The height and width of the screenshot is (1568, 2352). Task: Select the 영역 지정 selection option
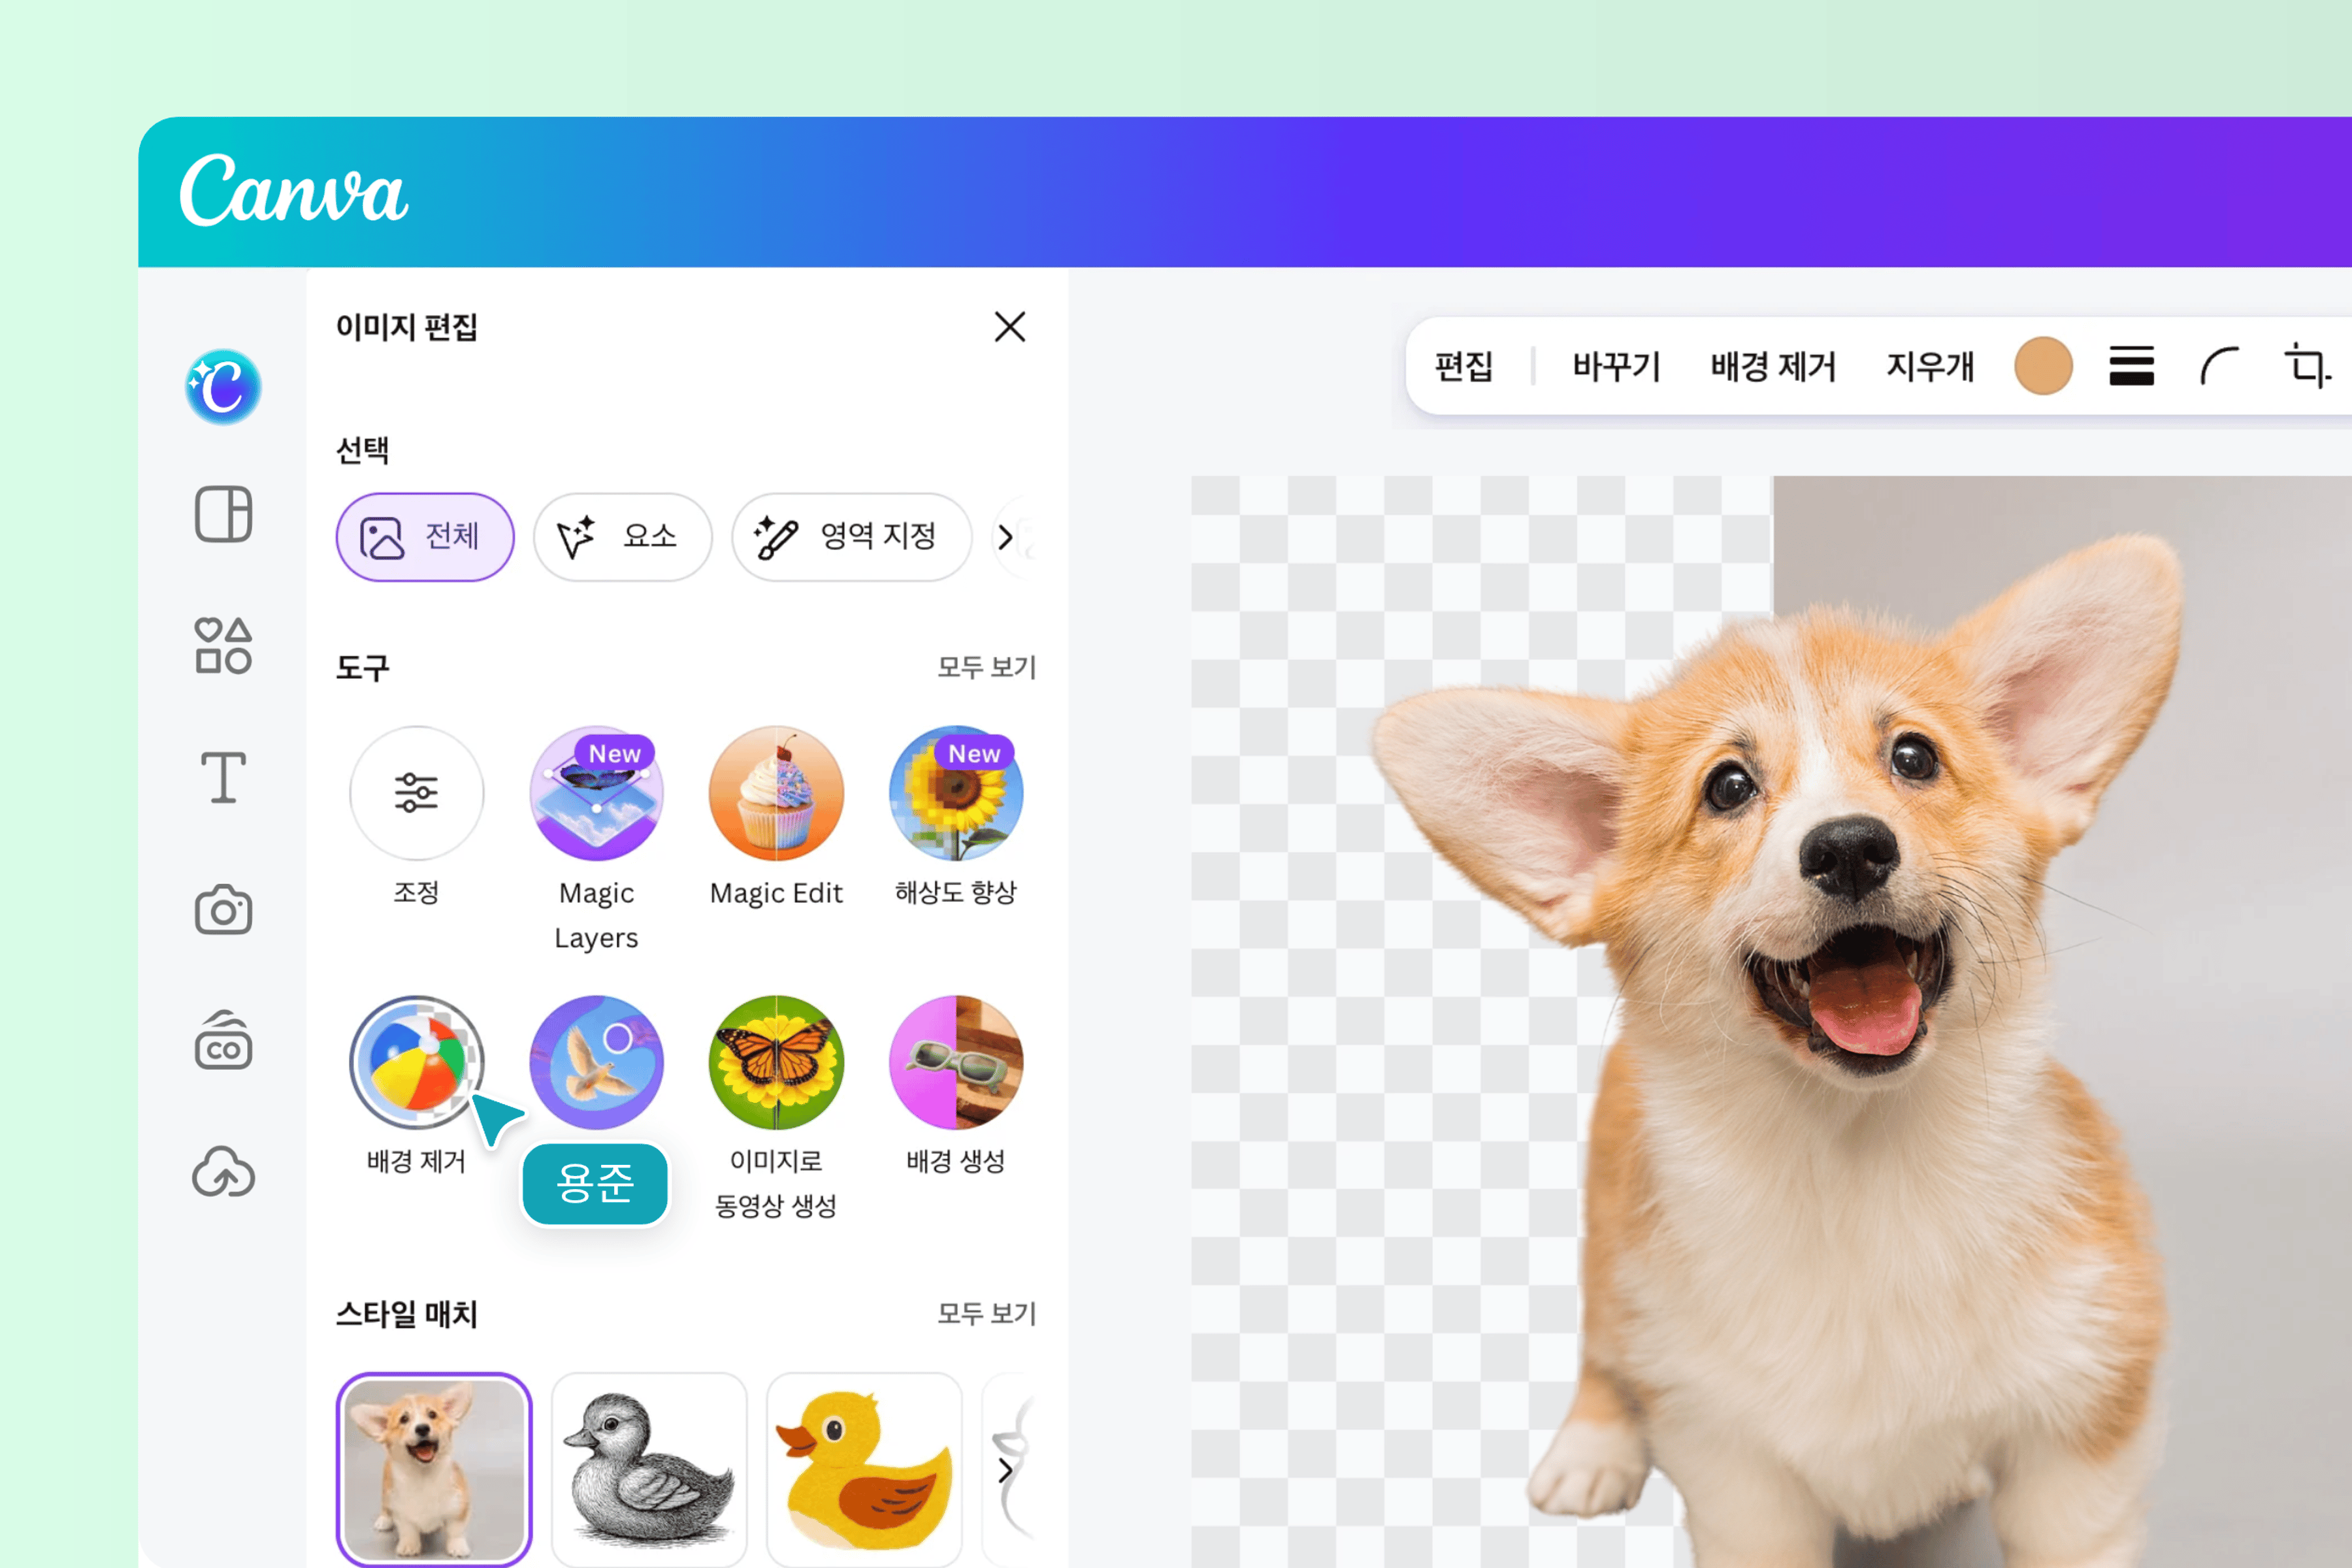pyautogui.click(x=851, y=537)
